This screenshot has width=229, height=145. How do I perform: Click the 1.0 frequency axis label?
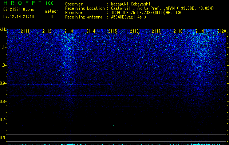pos(3,65)
